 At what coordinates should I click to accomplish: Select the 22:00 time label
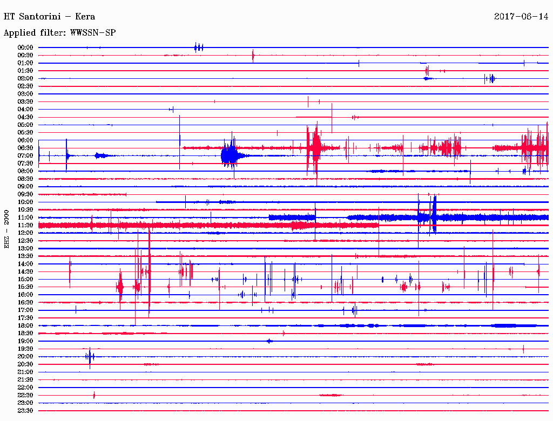click(x=25, y=388)
